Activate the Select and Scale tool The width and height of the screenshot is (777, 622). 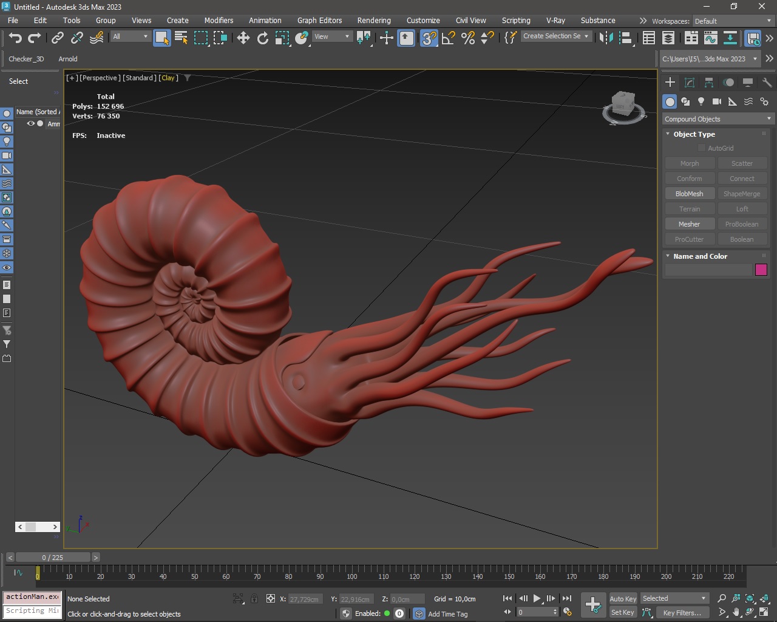[282, 38]
